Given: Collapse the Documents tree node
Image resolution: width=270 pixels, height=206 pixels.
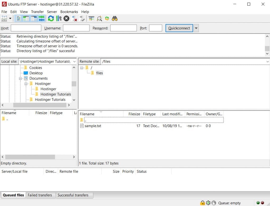Looking at the screenshot, I should [21, 78].
